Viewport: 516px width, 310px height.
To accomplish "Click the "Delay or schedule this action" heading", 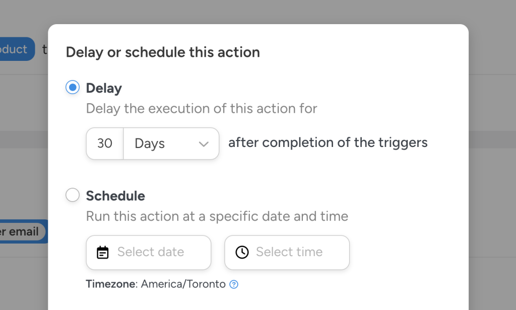I will tap(163, 52).
